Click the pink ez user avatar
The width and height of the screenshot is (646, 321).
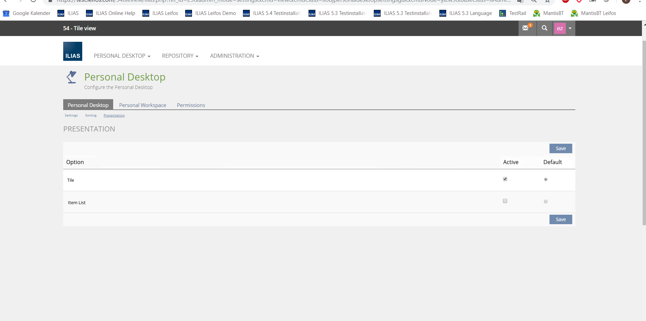point(560,29)
